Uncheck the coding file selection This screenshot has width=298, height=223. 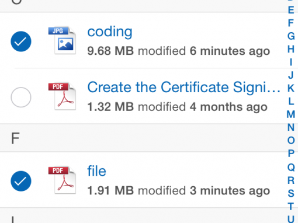(x=21, y=41)
